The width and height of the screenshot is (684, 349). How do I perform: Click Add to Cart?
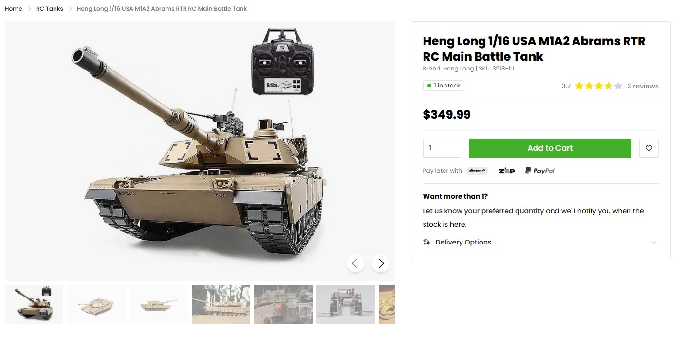550,148
